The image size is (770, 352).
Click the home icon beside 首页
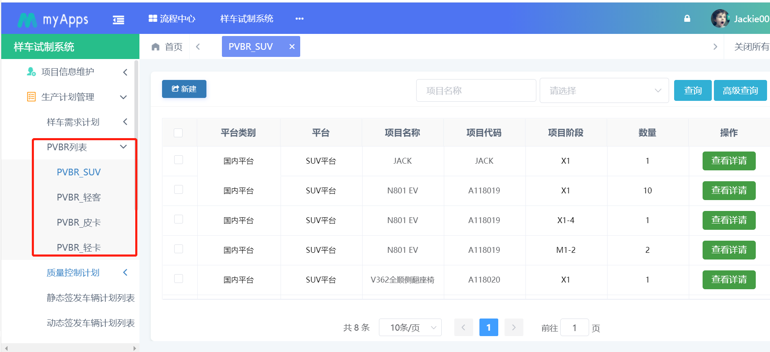click(156, 47)
